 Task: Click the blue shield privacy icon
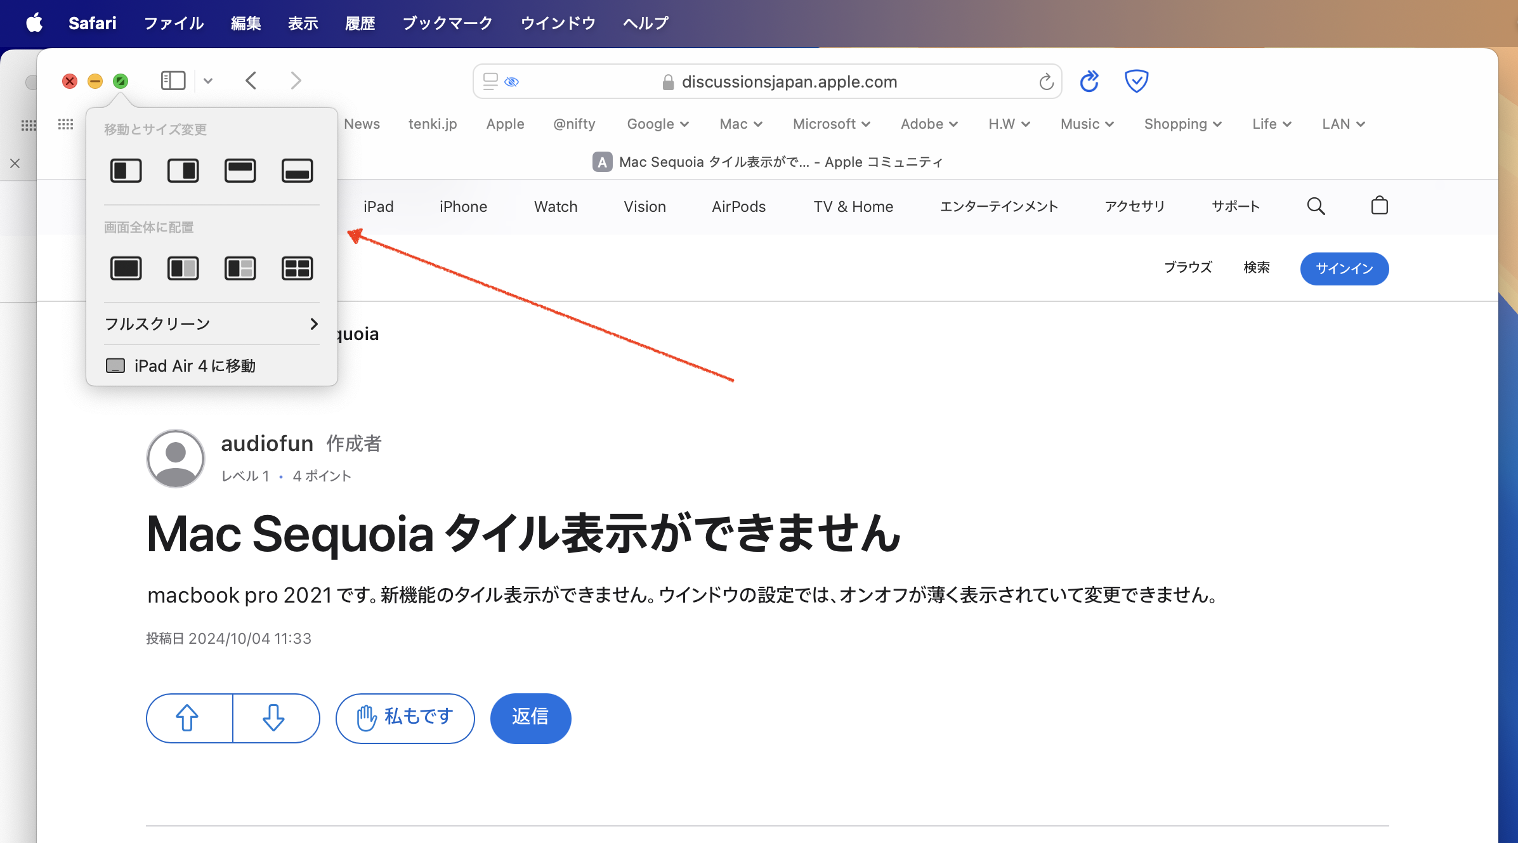click(x=1135, y=81)
